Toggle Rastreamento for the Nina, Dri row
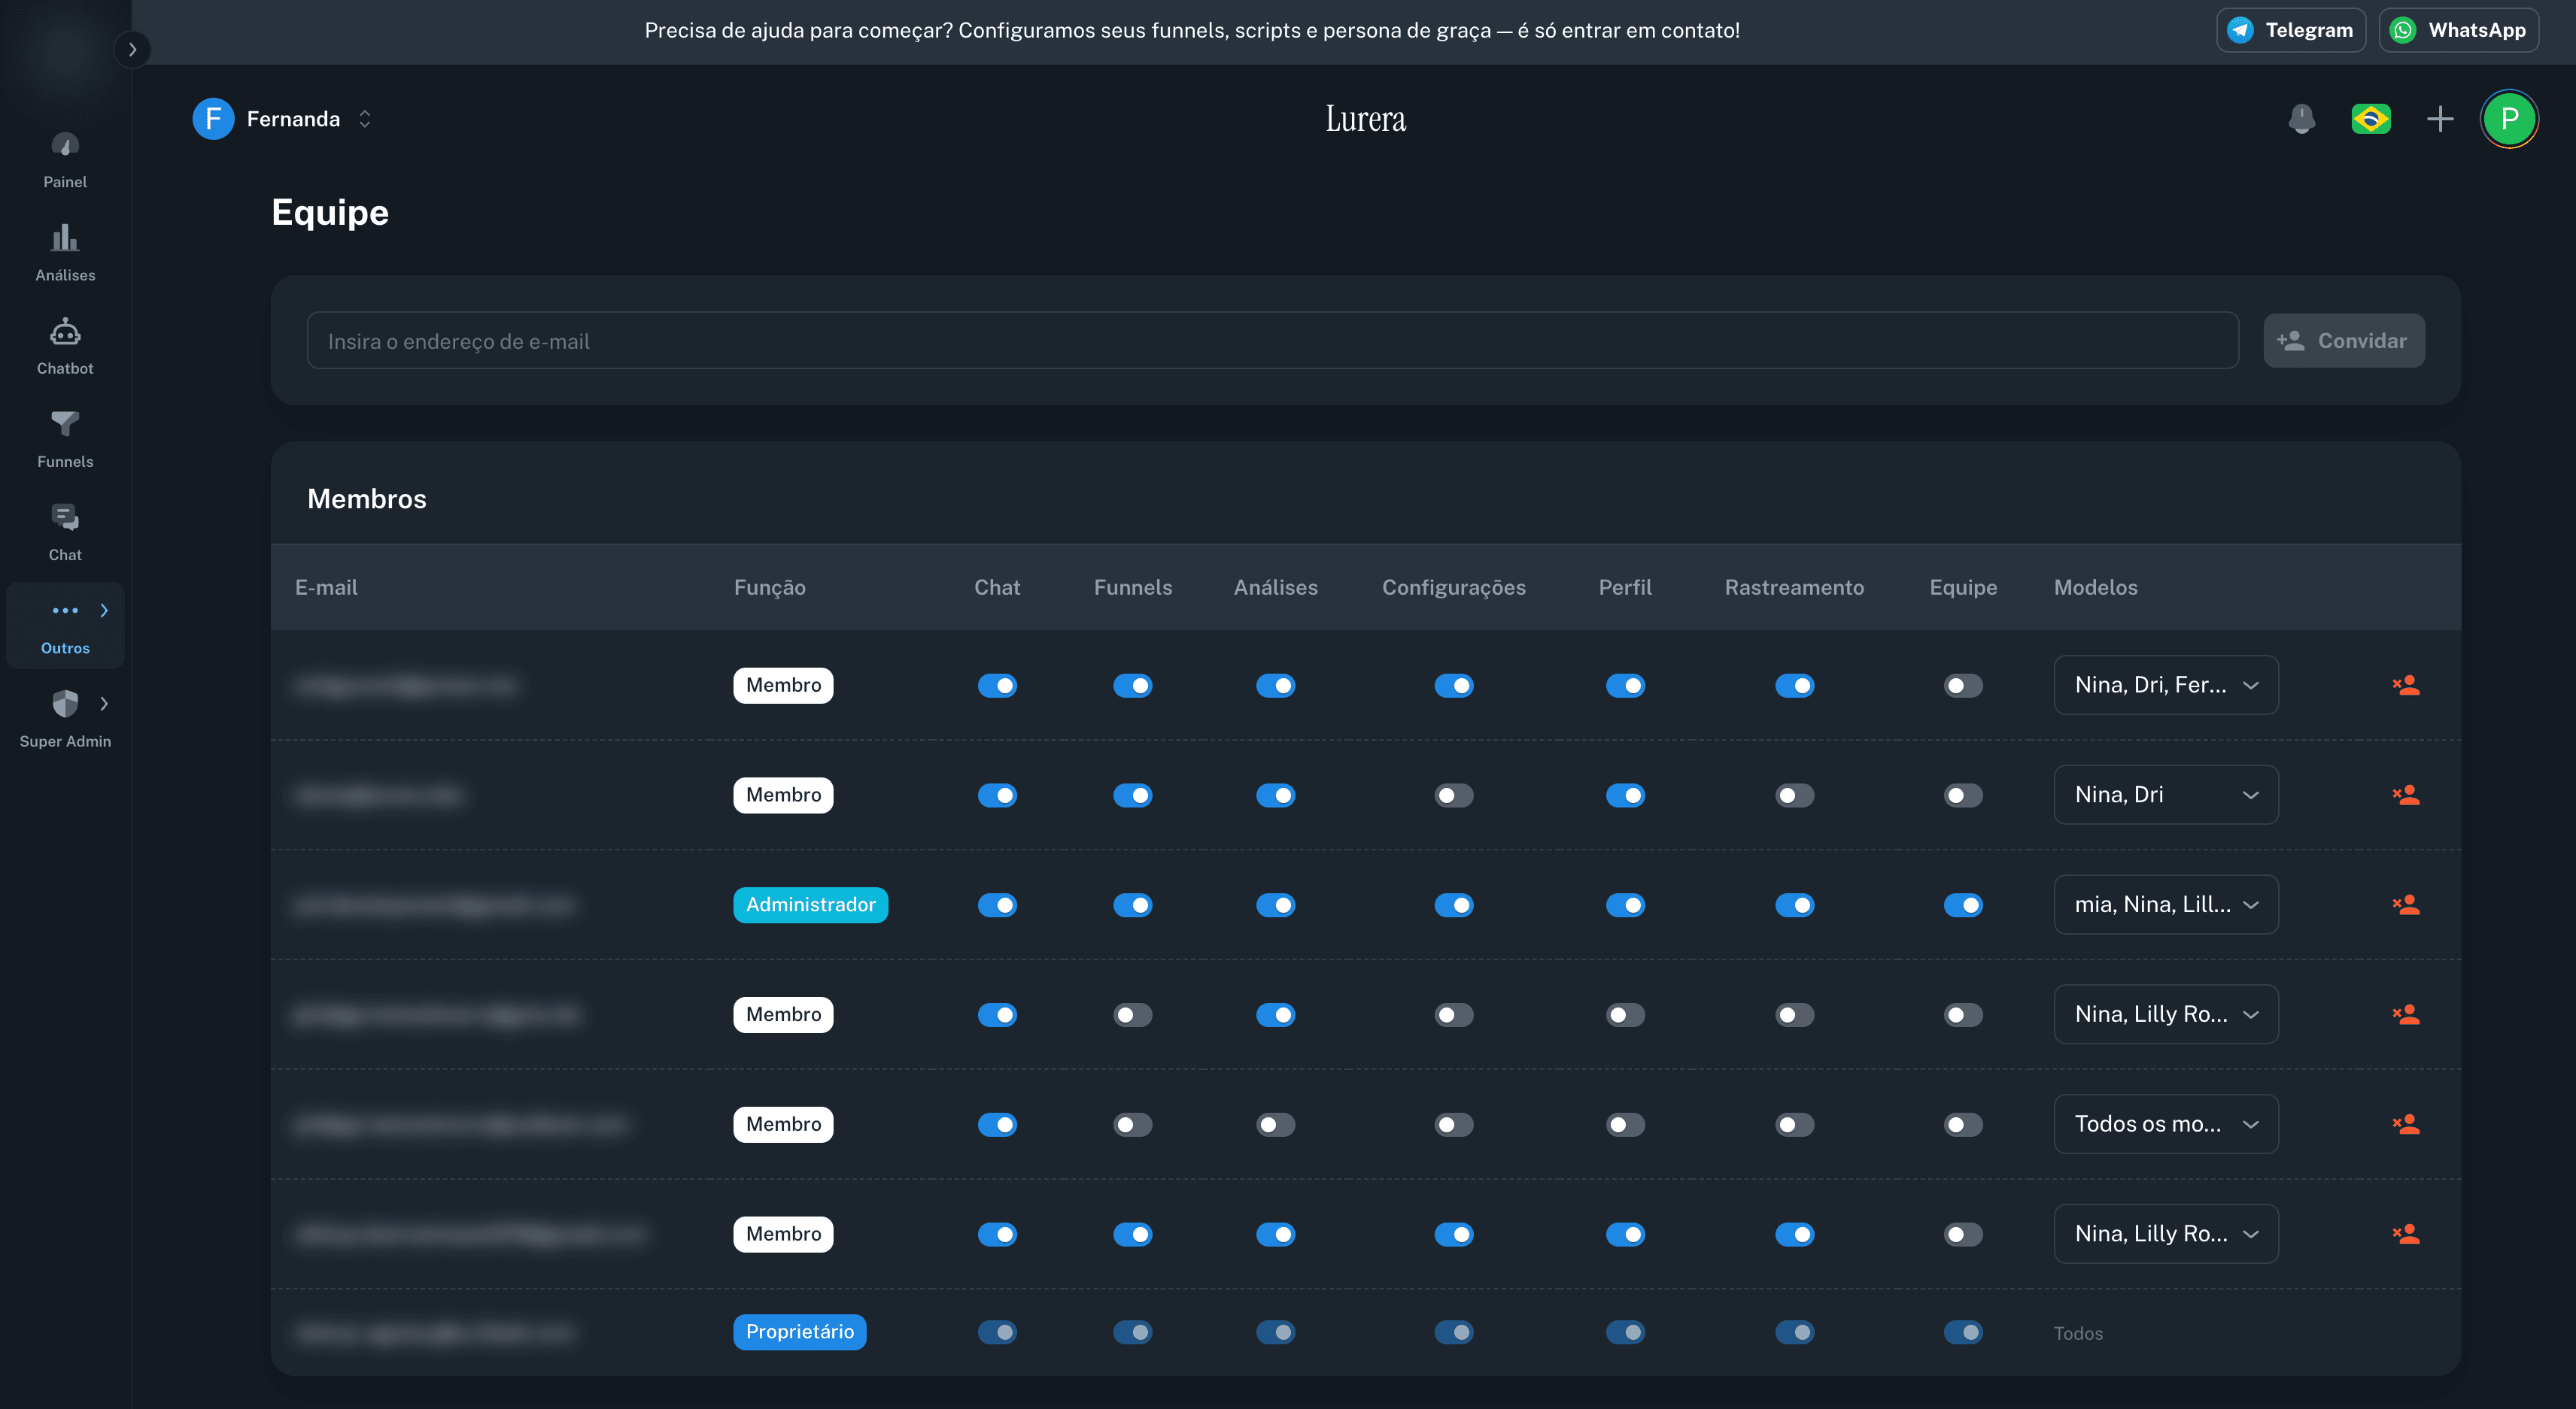 point(1795,795)
